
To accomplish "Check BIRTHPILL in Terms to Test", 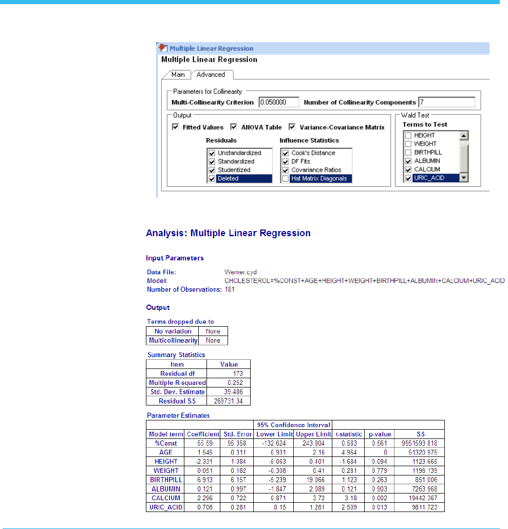I will point(408,152).
